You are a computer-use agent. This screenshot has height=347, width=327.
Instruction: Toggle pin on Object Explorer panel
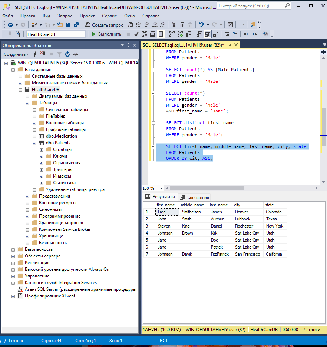pos(128,45)
